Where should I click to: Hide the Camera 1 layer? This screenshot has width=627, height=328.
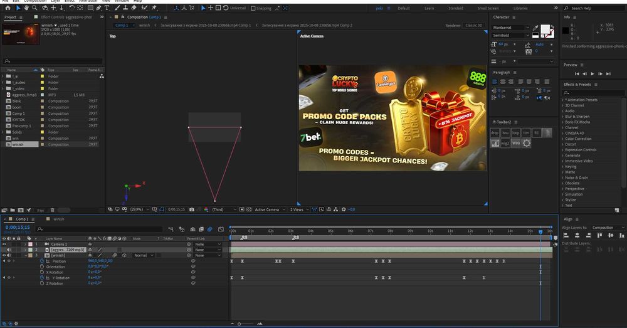[x=4, y=244]
